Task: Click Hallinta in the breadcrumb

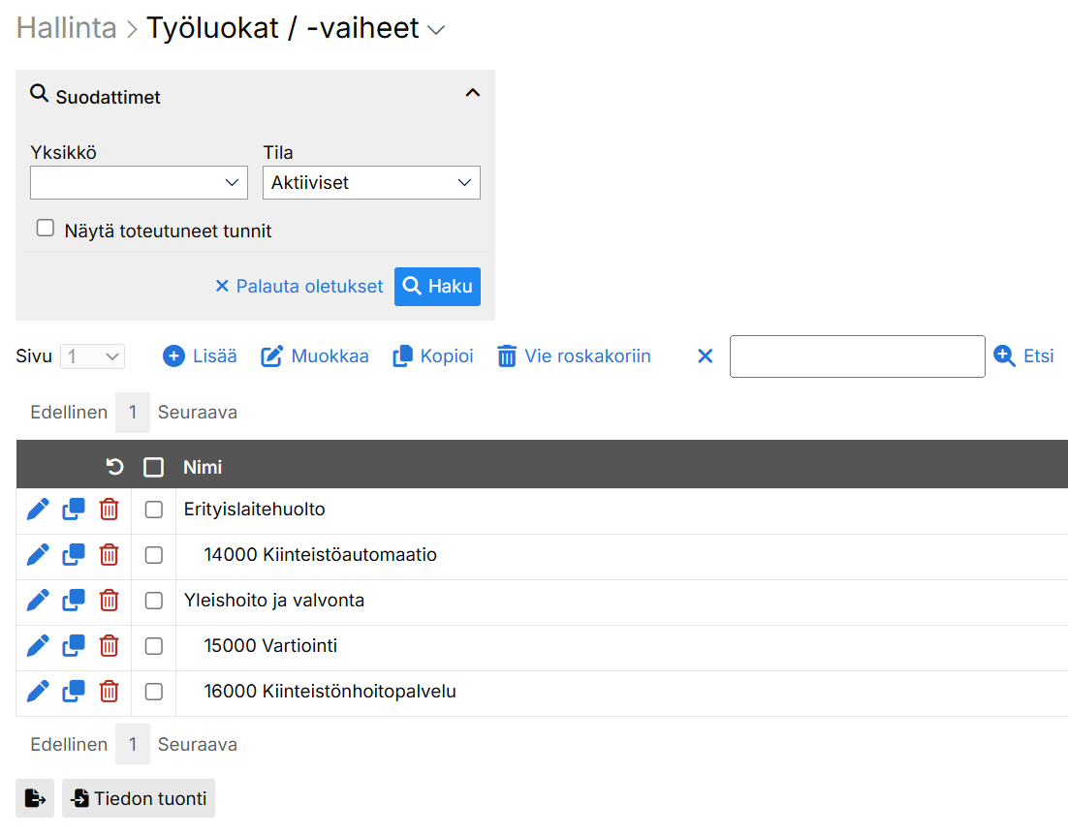Action: click(x=66, y=29)
